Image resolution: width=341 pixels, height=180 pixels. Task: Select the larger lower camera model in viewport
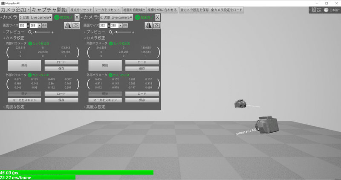click(x=267, y=124)
